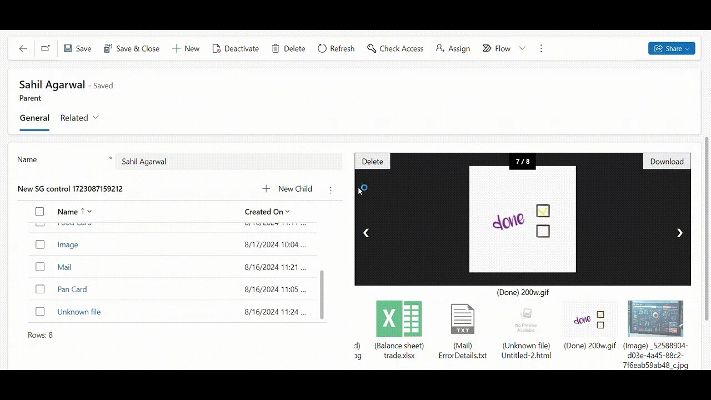Viewport: 711px width, 400px height.
Task: Refresh the form
Action: (x=336, y=49)
